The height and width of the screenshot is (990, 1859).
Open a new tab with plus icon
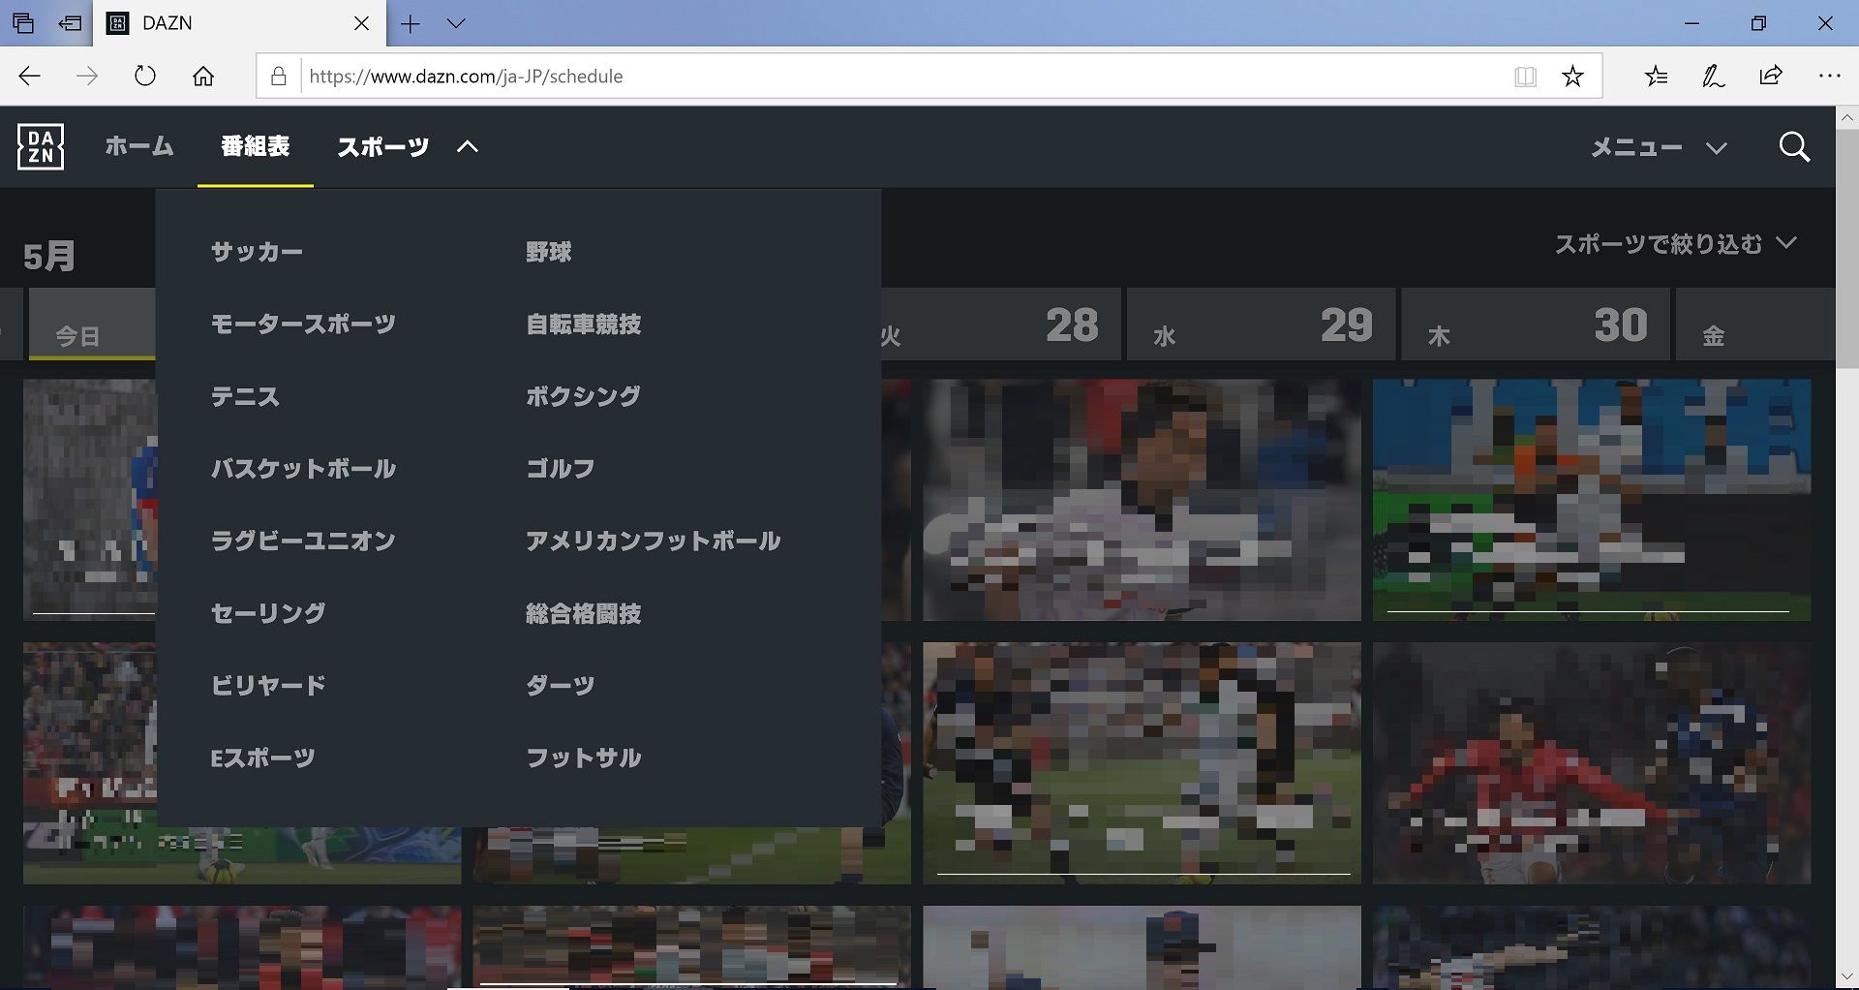(411, 23)
